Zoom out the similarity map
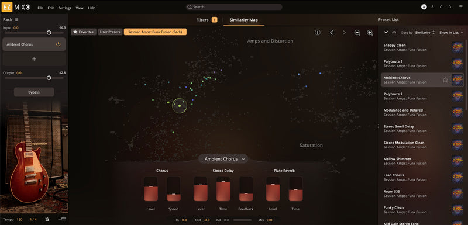This screenshot has height=225, width=468. 357,33
